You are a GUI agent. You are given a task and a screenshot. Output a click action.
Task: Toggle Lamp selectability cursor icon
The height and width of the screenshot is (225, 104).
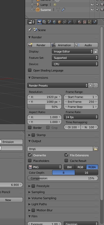click(97, 5)
